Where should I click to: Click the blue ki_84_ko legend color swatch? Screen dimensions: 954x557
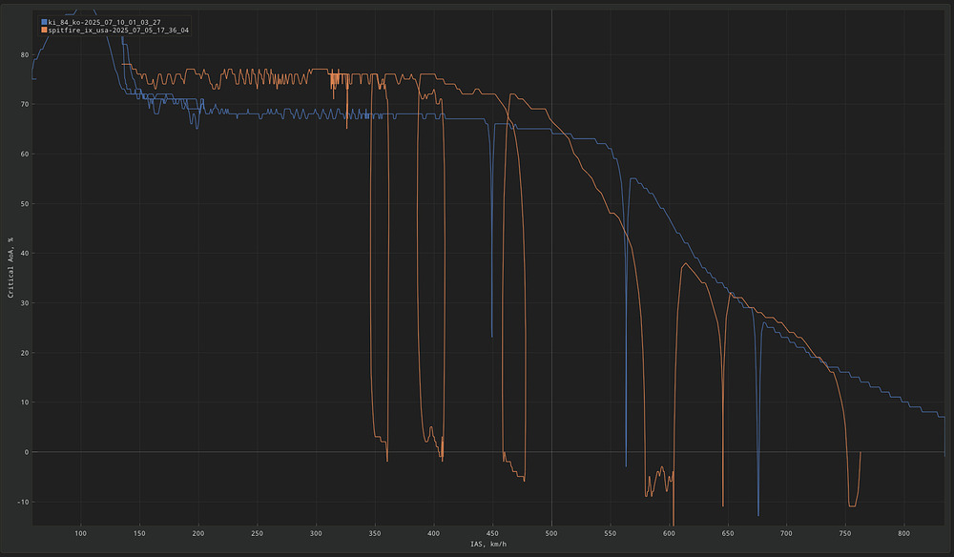(x=44, y=21)
